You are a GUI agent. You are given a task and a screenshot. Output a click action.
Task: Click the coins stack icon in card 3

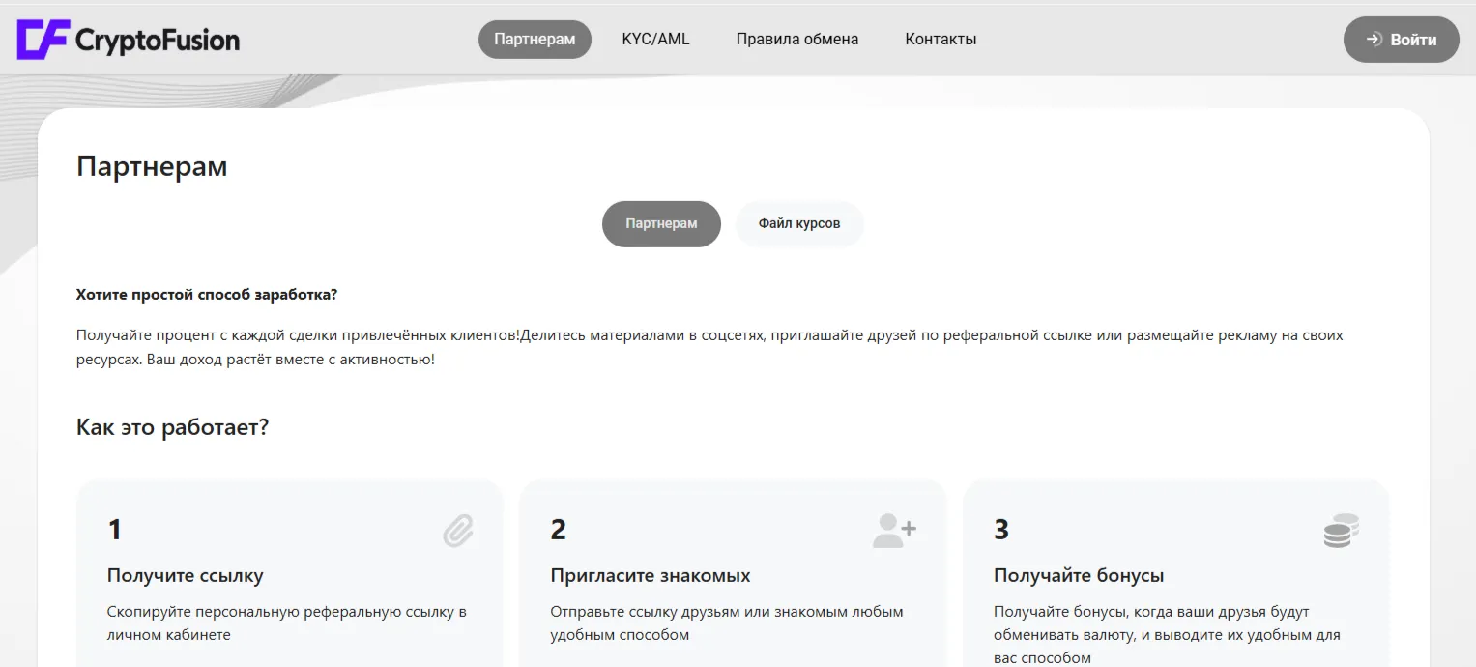point(1341,531)
